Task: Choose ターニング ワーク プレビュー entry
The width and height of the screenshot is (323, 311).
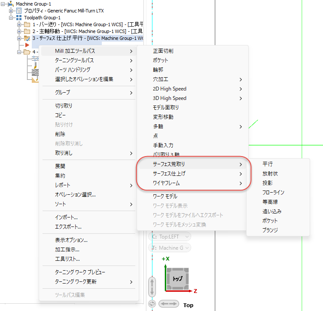Action: pos(89,272)
